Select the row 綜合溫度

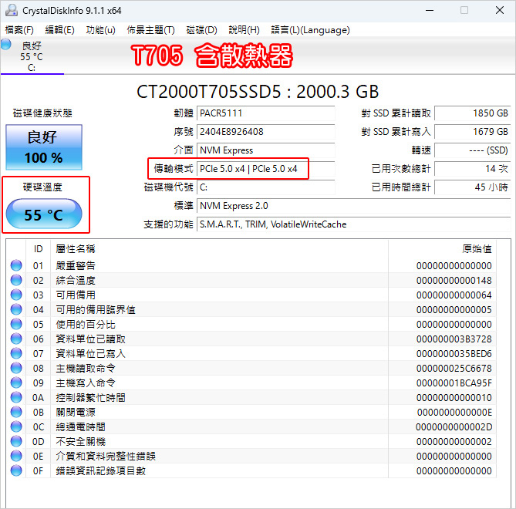[x=251, y=280]
